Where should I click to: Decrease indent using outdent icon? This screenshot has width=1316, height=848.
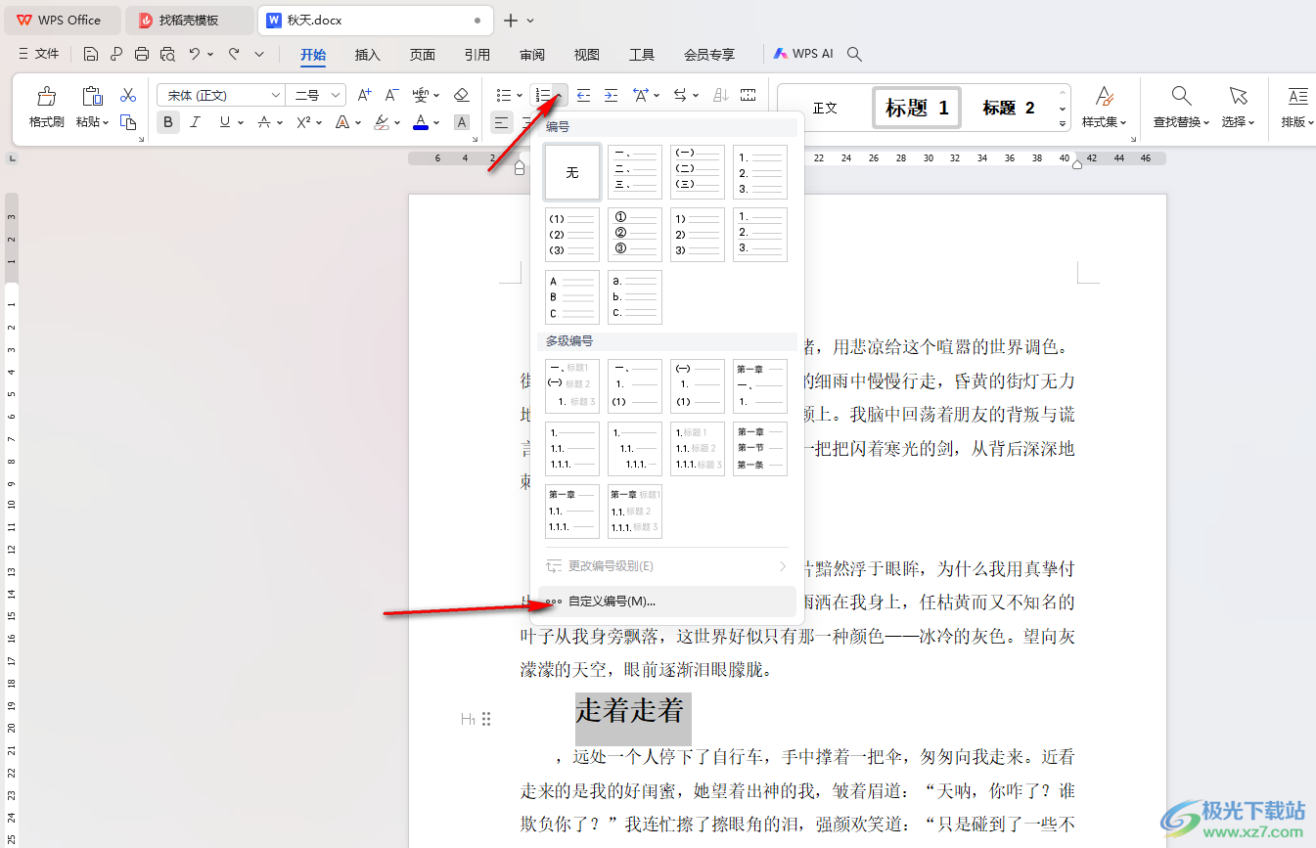pyautogui.click(x=583, y=95)
